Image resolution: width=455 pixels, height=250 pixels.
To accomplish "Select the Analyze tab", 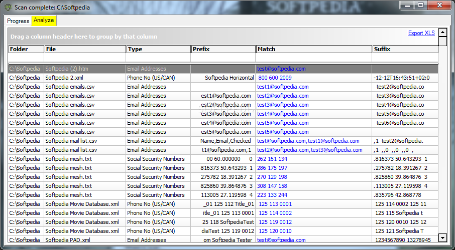I will tap(44, 20).
